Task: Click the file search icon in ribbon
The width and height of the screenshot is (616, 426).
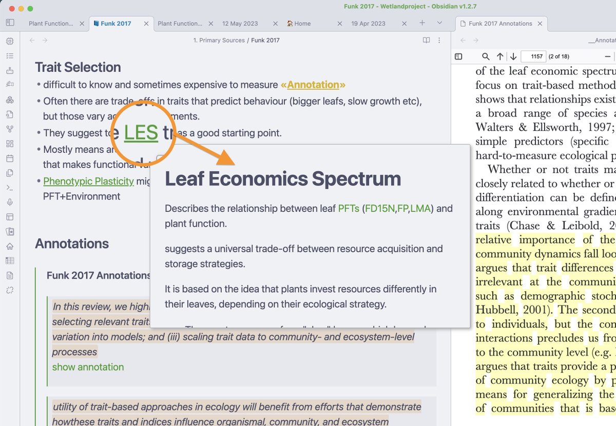Action: pyautogui.click(x=10, y=114)
